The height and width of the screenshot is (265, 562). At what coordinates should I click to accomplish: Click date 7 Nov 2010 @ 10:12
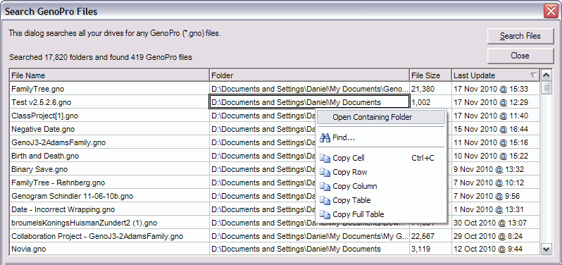click(489, 183)
